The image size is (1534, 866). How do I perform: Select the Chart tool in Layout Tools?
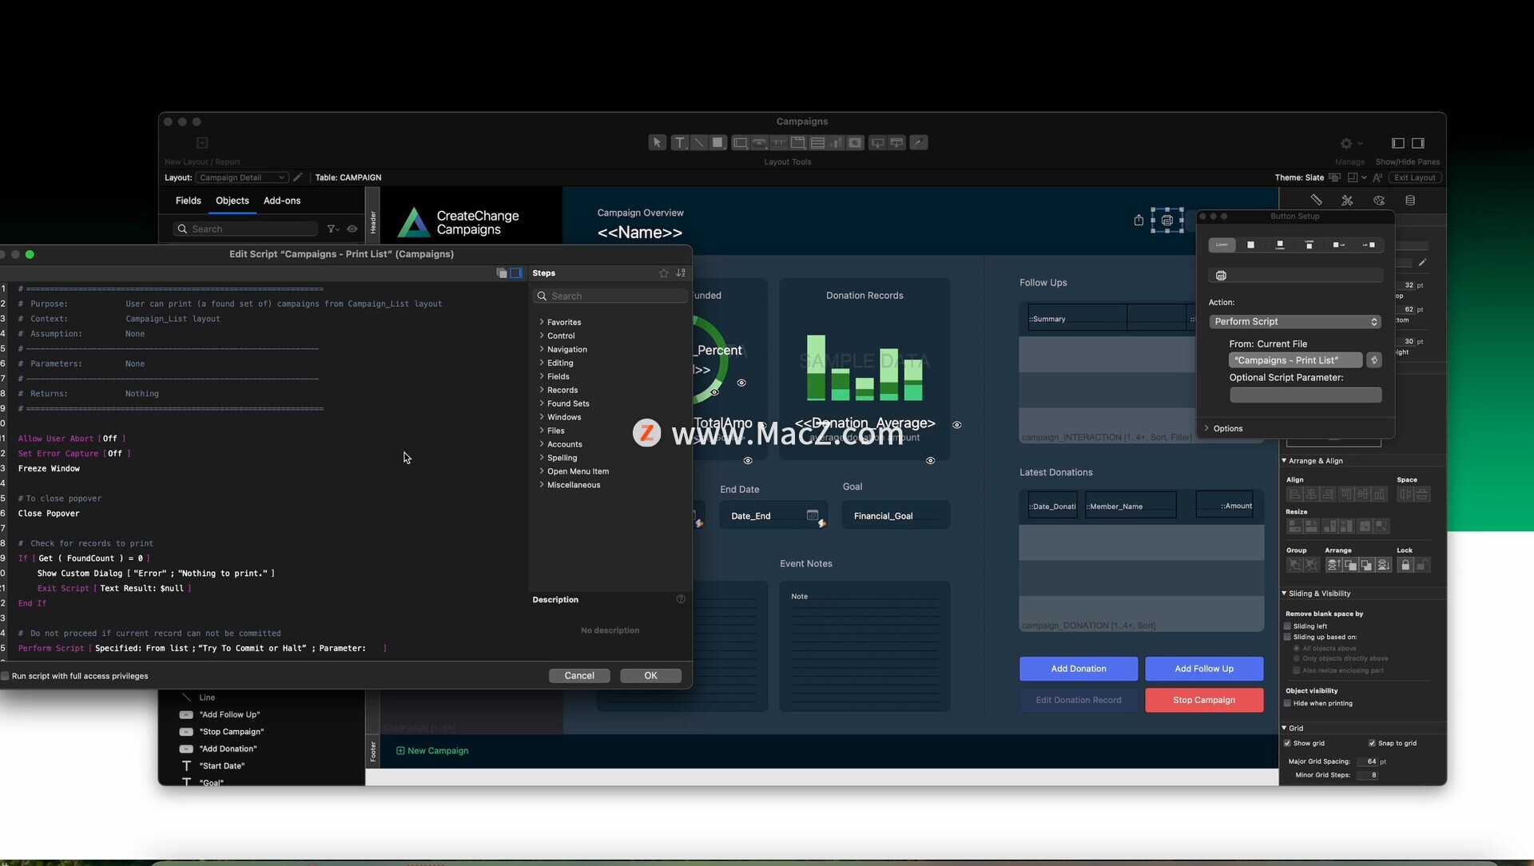click(x=837, y=143)
